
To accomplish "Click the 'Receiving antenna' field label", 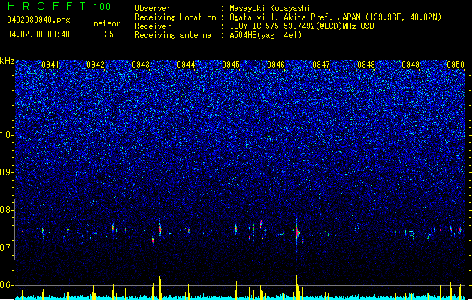I will point(173,35).
